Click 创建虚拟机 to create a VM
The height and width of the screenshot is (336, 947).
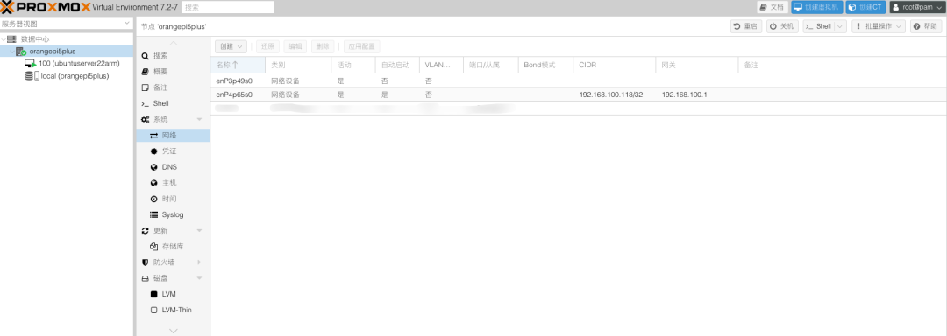pos(816,7)
